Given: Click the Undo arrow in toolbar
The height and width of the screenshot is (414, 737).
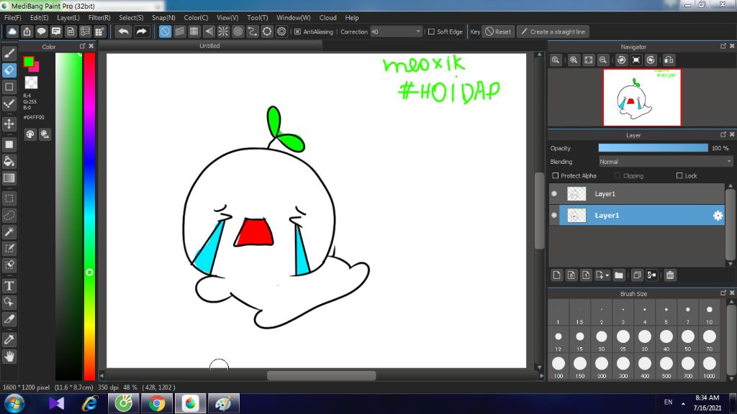Looking at the screenshot, I should point(123,32).
